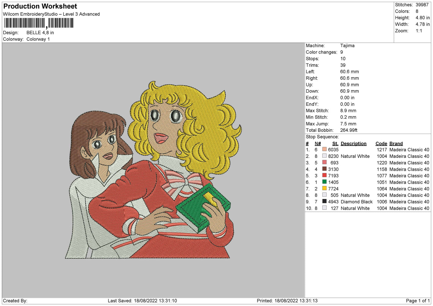This screenshot has height=306, width=433.
Task: Select the thread code '1217'
Action: click(x=382, y=150)
